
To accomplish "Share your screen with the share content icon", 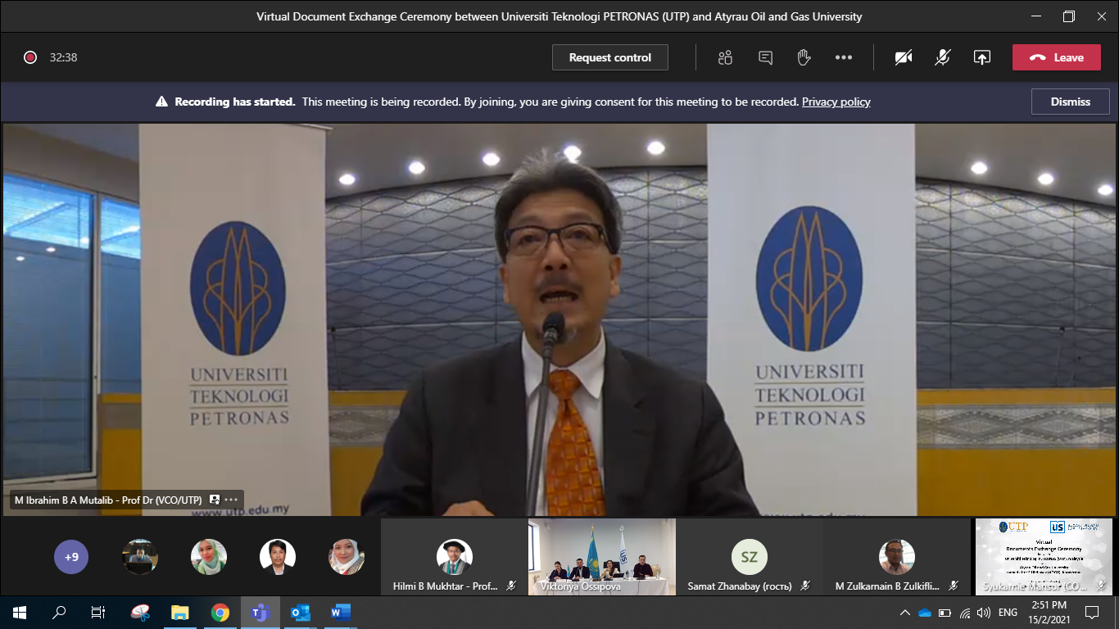I will pyautogui.click(x=981, y=57).
